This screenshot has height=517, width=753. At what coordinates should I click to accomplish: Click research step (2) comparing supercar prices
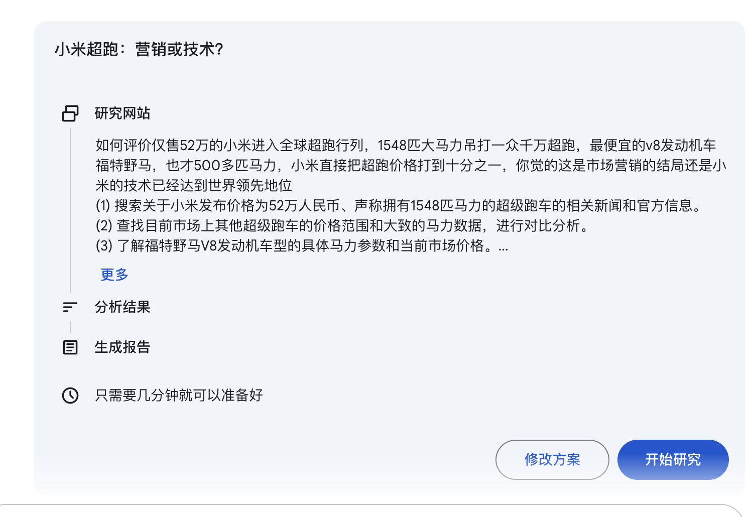(x=343, y=226)
